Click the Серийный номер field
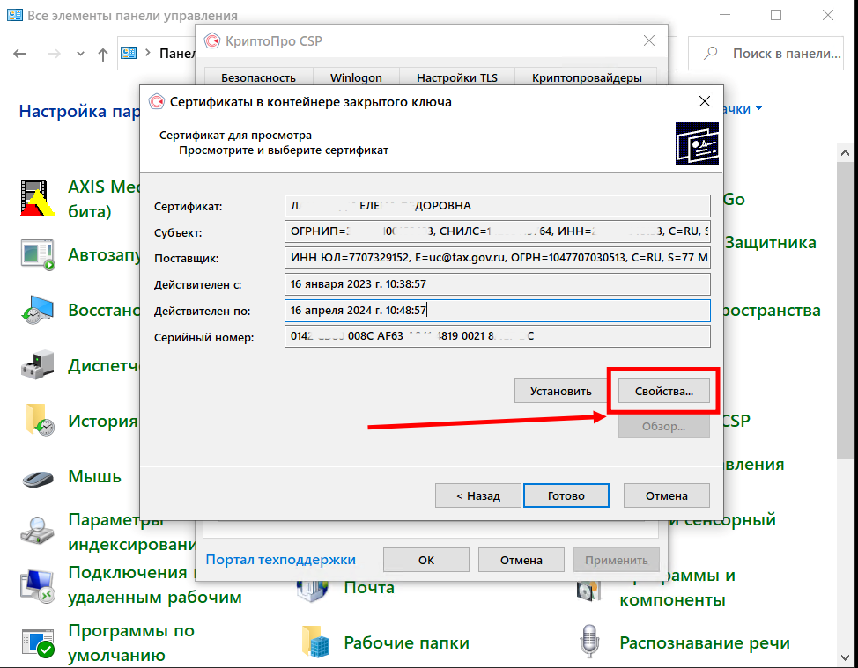Screen dimensions: 858x668 pyautogui.click(x=498, y=336)
